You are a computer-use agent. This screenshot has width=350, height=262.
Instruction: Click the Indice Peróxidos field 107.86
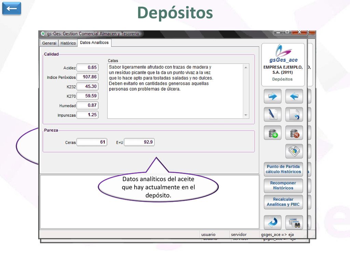click(x=87, y=77)
